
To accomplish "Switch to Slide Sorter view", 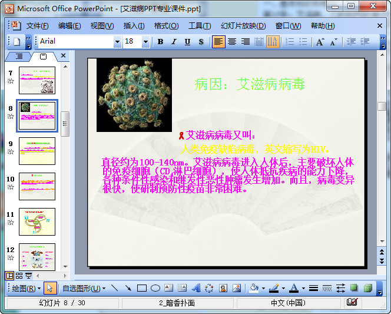I will click(x=19, y=275).
